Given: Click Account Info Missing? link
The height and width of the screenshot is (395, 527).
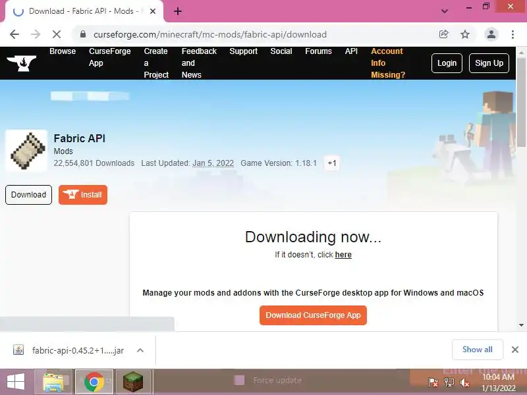Looking at the screenshot, I should [x=388, y=63].
